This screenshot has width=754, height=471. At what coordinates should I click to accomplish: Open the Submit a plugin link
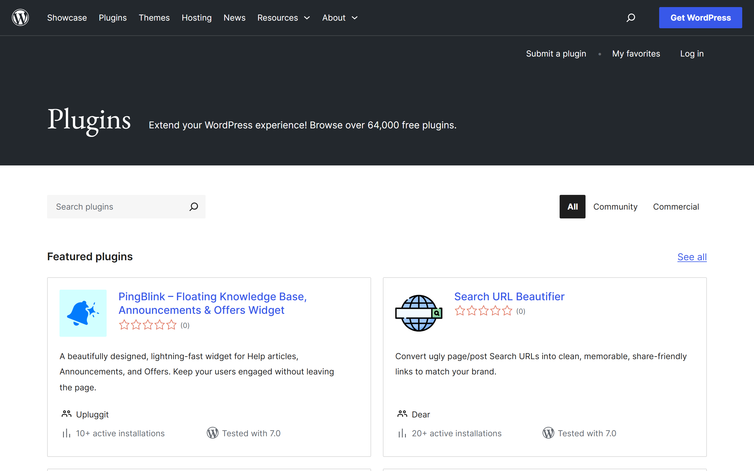coord(556,54)
